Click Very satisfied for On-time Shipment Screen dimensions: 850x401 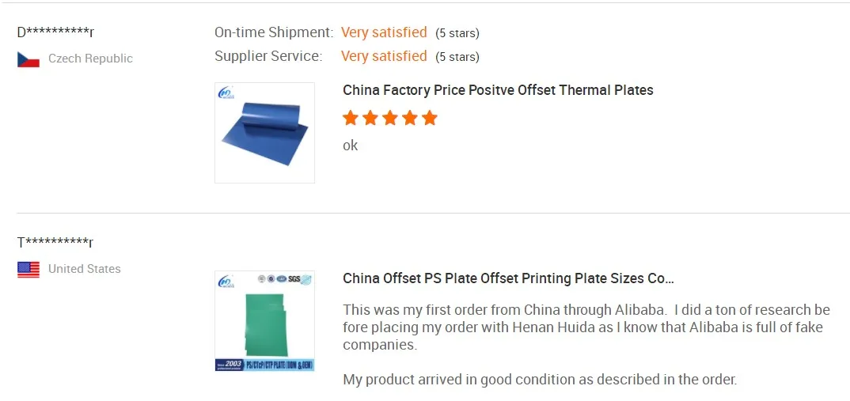(384, 32)
